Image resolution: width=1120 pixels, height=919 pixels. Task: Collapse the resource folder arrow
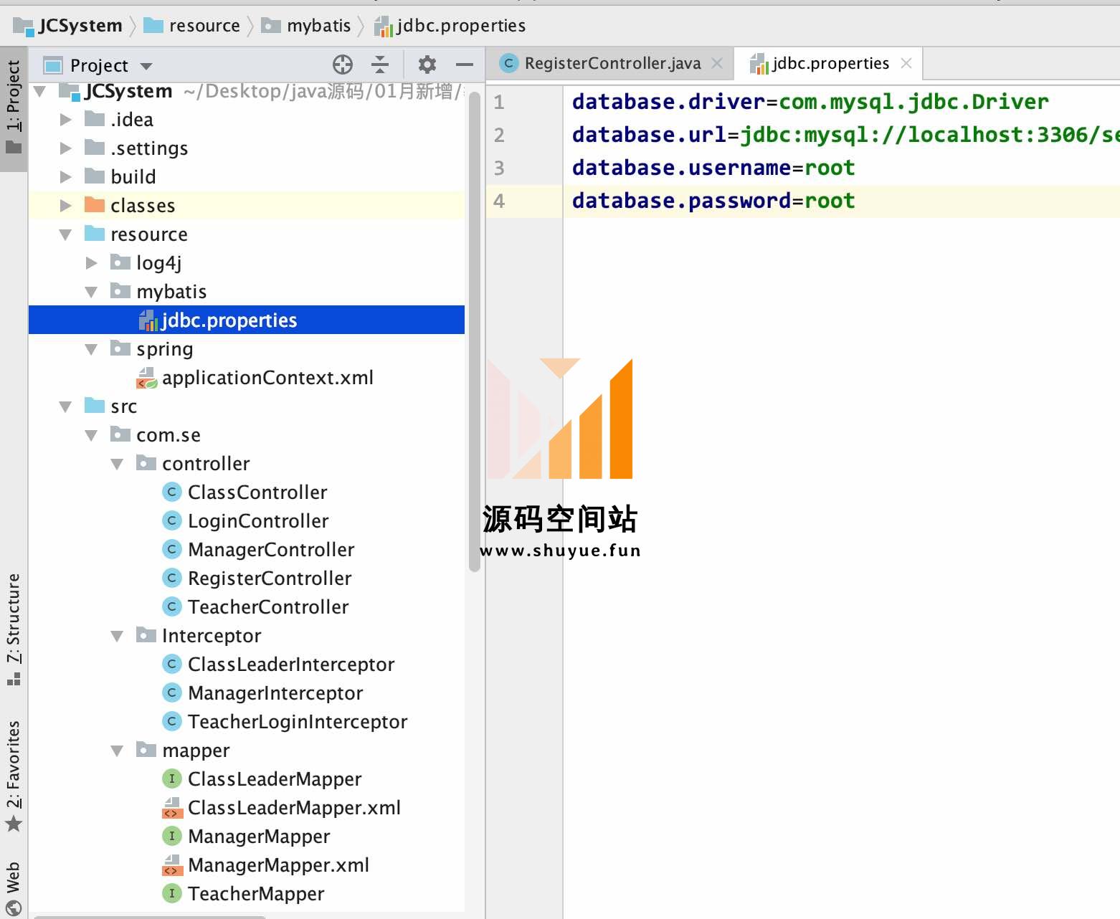(x=66, y=234)
